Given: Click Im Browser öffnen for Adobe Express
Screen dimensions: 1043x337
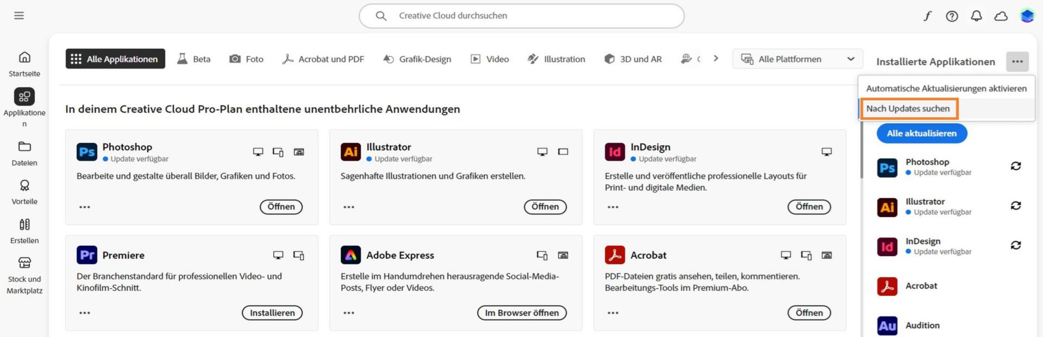Looking at the screenshot, I should point(522,313).
